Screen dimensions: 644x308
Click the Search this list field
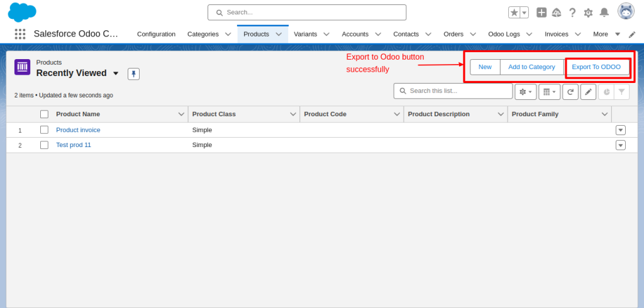(453, 91)
